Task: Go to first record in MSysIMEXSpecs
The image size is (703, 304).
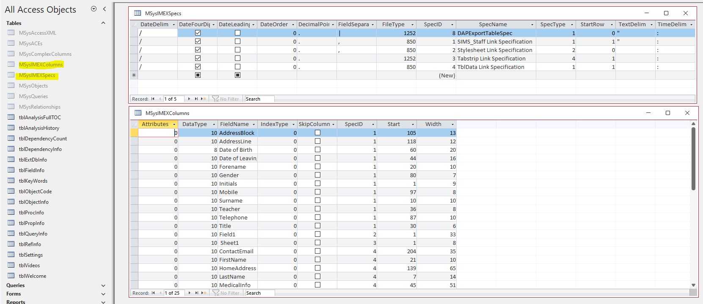Action: pyautogui.click(x=153, y=99)
